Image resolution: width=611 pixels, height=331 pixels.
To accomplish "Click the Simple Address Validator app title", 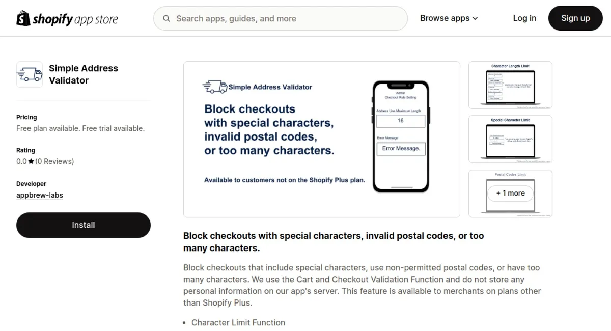I will point(84,74).
